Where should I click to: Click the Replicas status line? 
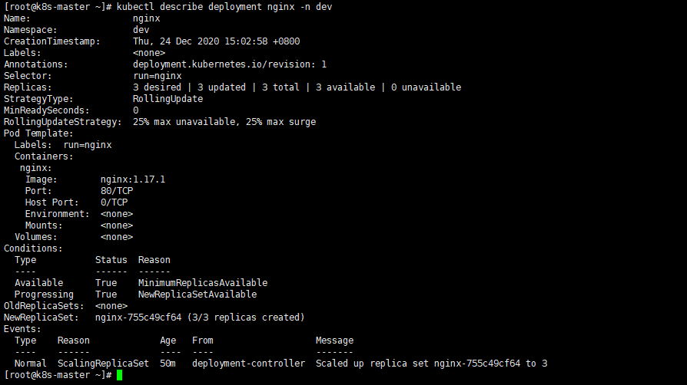click(297, 87)
